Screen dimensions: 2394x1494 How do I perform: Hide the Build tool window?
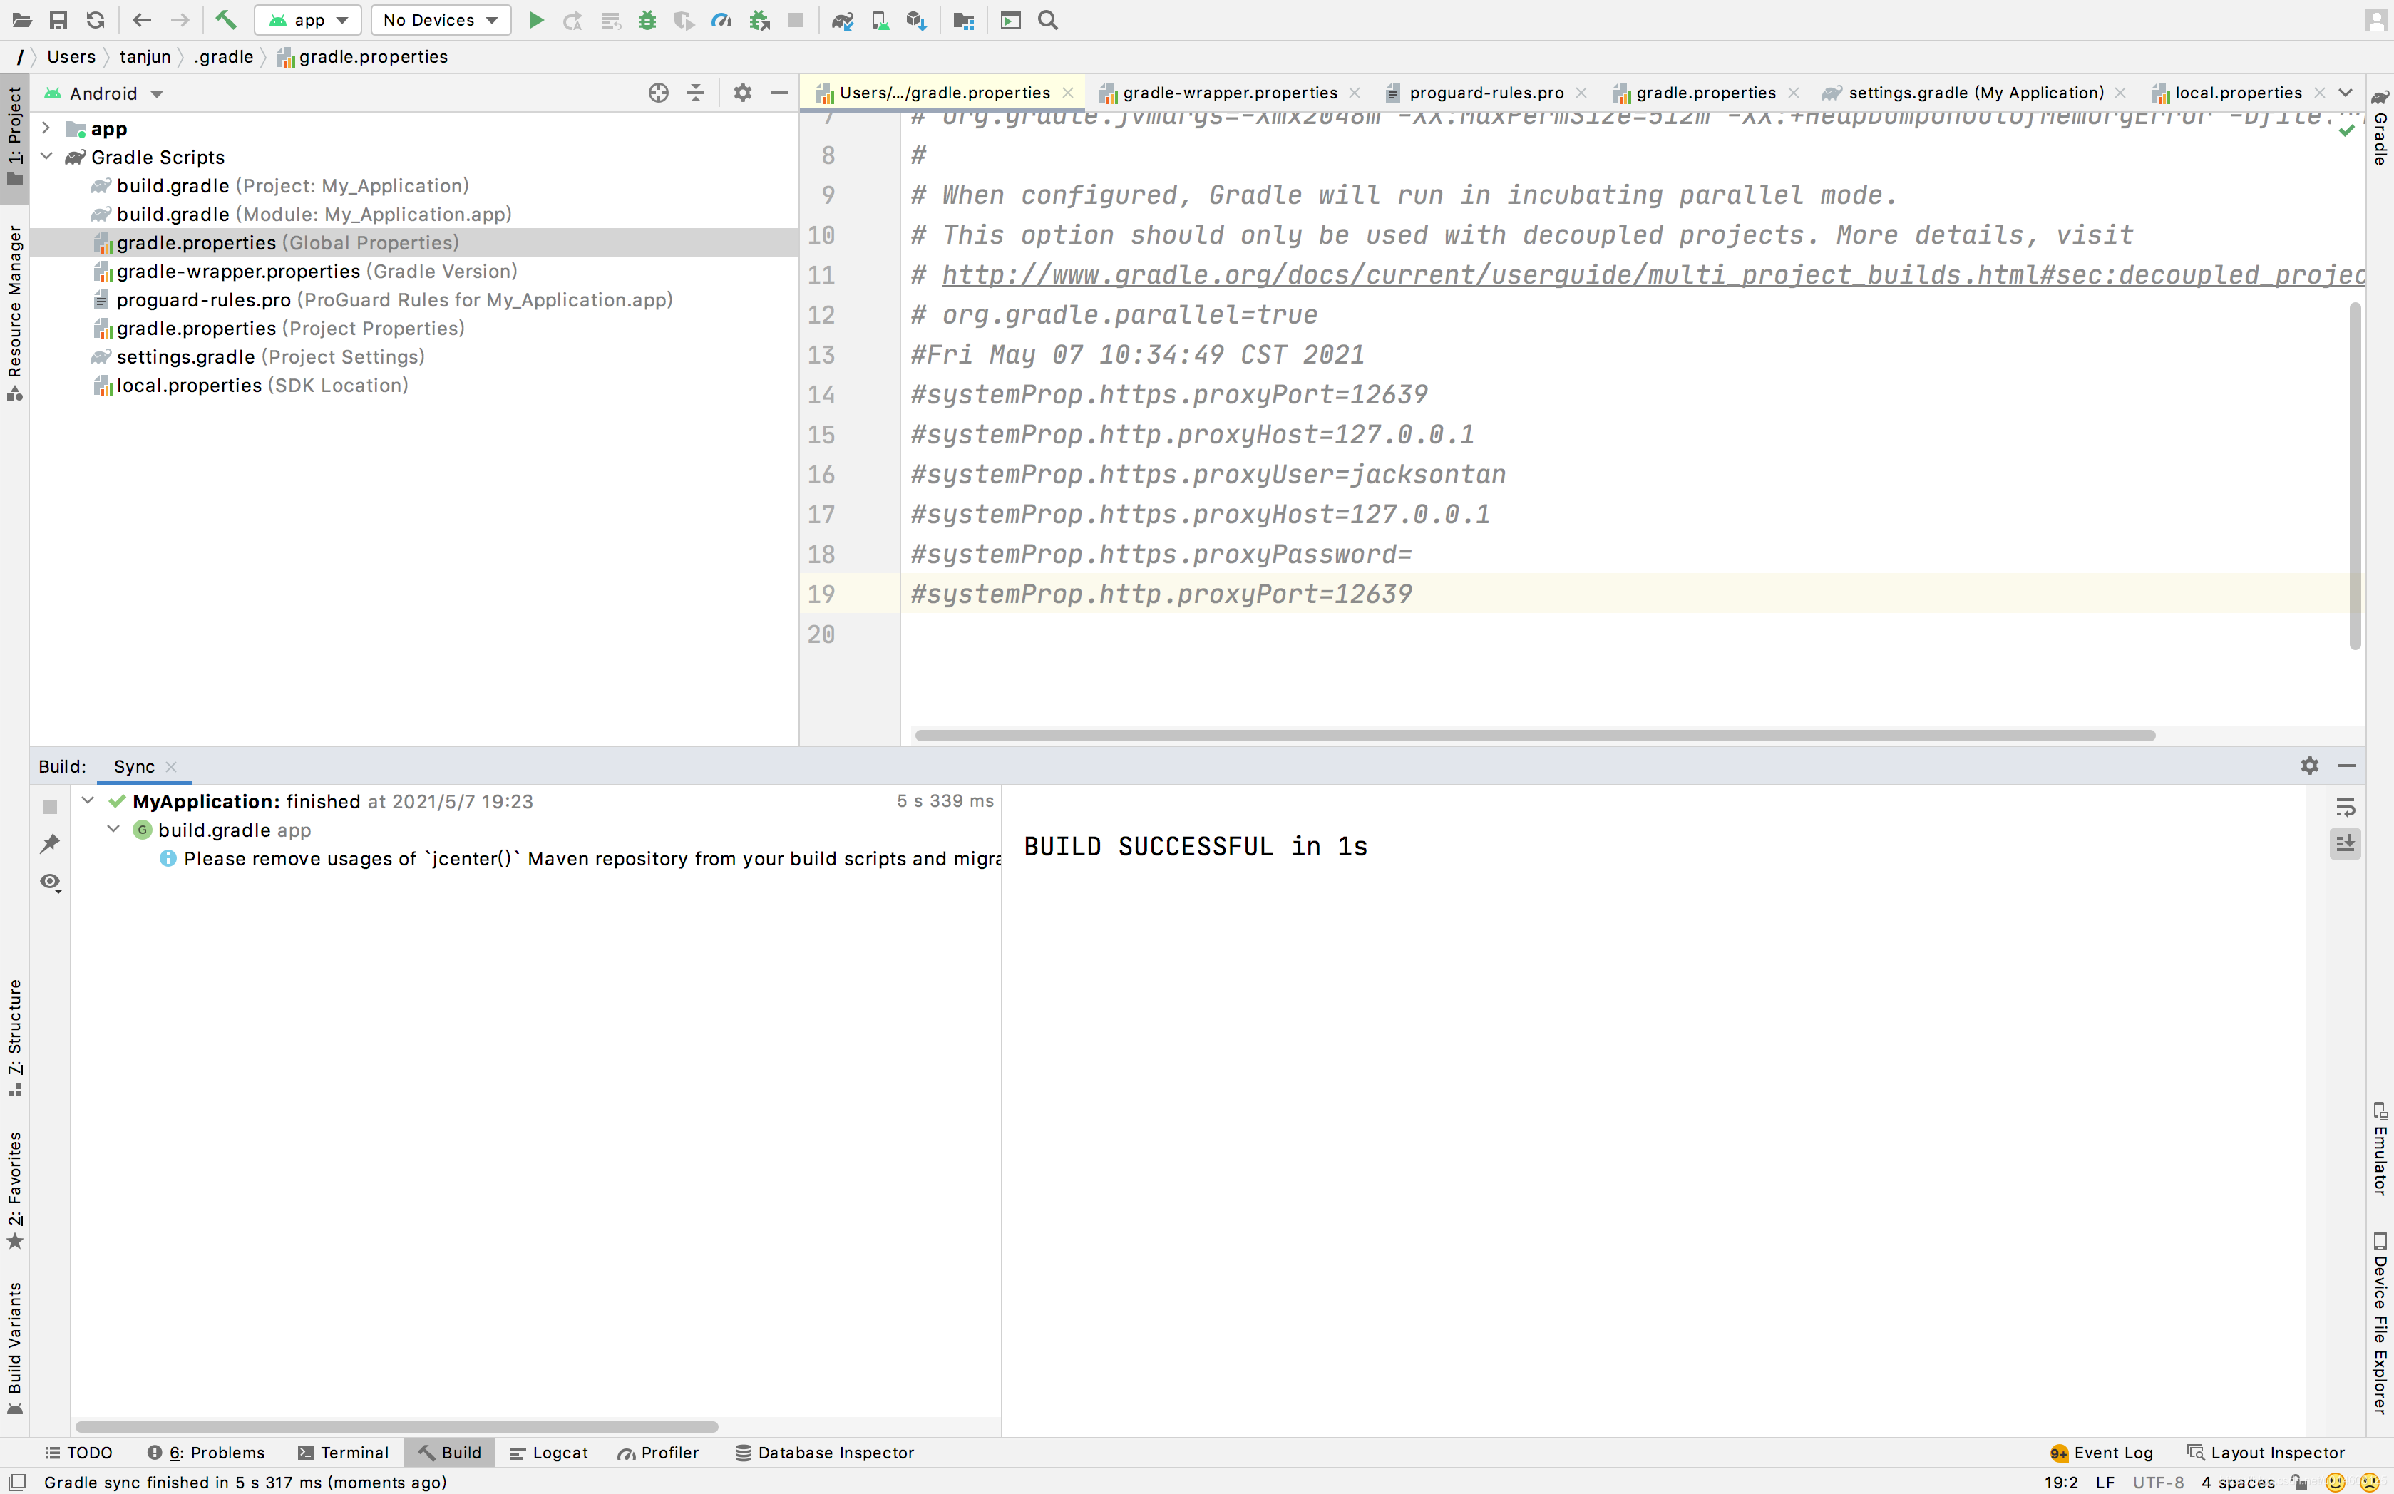(x=2348, y=766)
